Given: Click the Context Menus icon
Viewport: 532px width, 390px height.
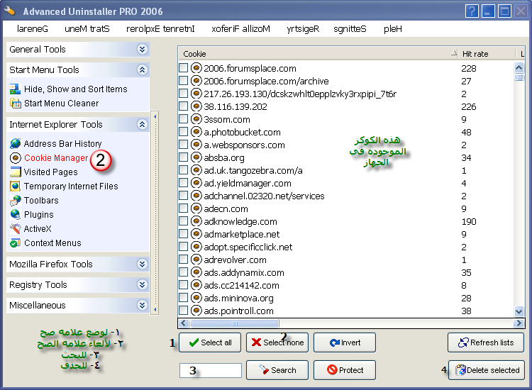Looking at the screenshot, I should 16,243.
